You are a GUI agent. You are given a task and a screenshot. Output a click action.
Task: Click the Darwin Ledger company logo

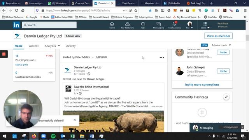(17, 36)
